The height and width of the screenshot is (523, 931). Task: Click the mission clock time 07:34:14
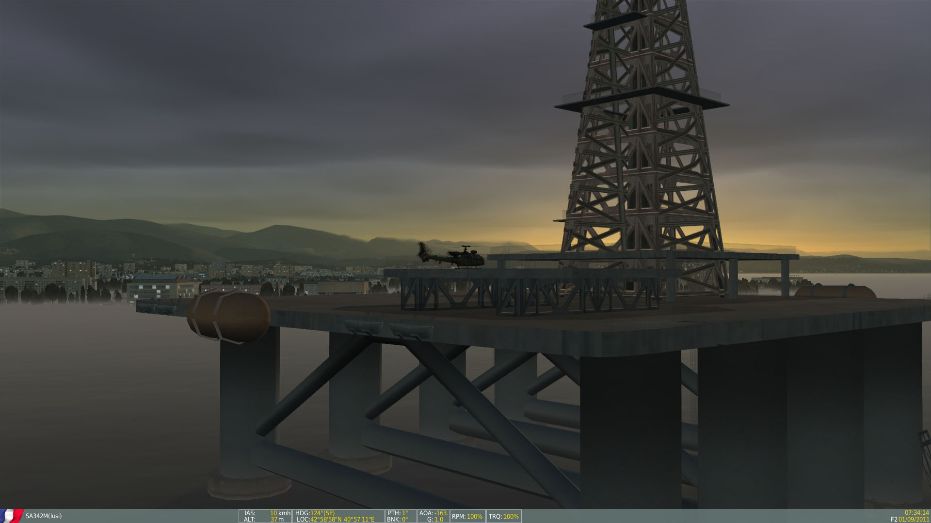coord(916,512)
